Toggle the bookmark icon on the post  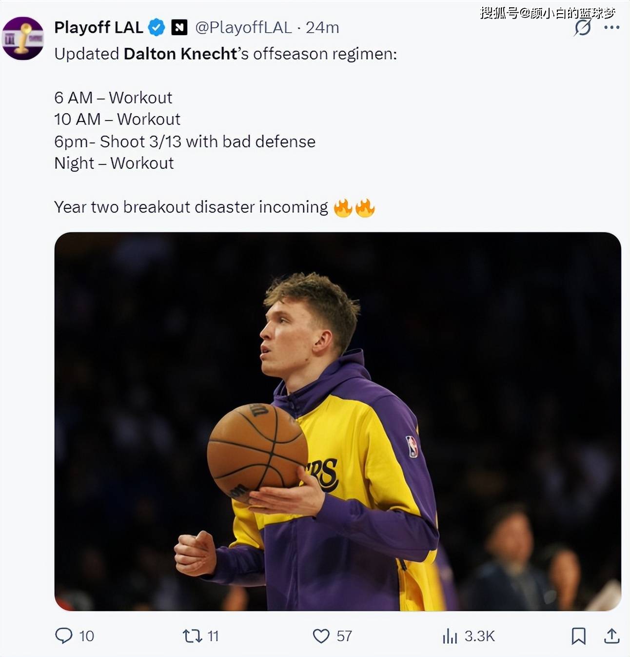pos(578,636)
